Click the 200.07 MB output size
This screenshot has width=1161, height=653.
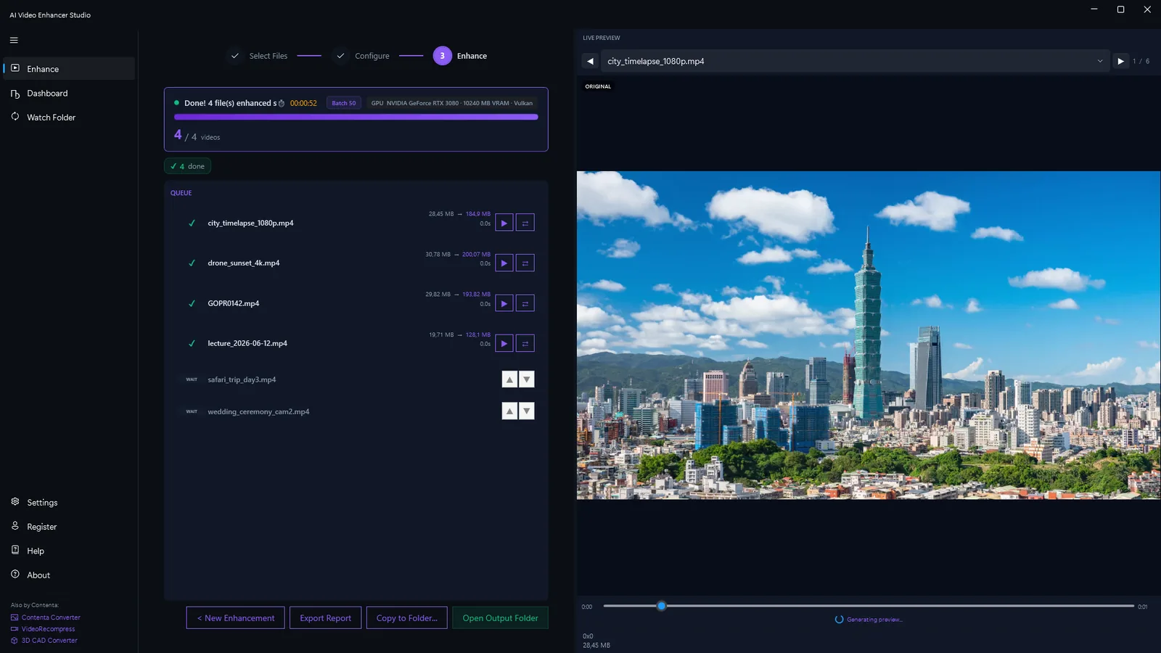pos(477,255)
